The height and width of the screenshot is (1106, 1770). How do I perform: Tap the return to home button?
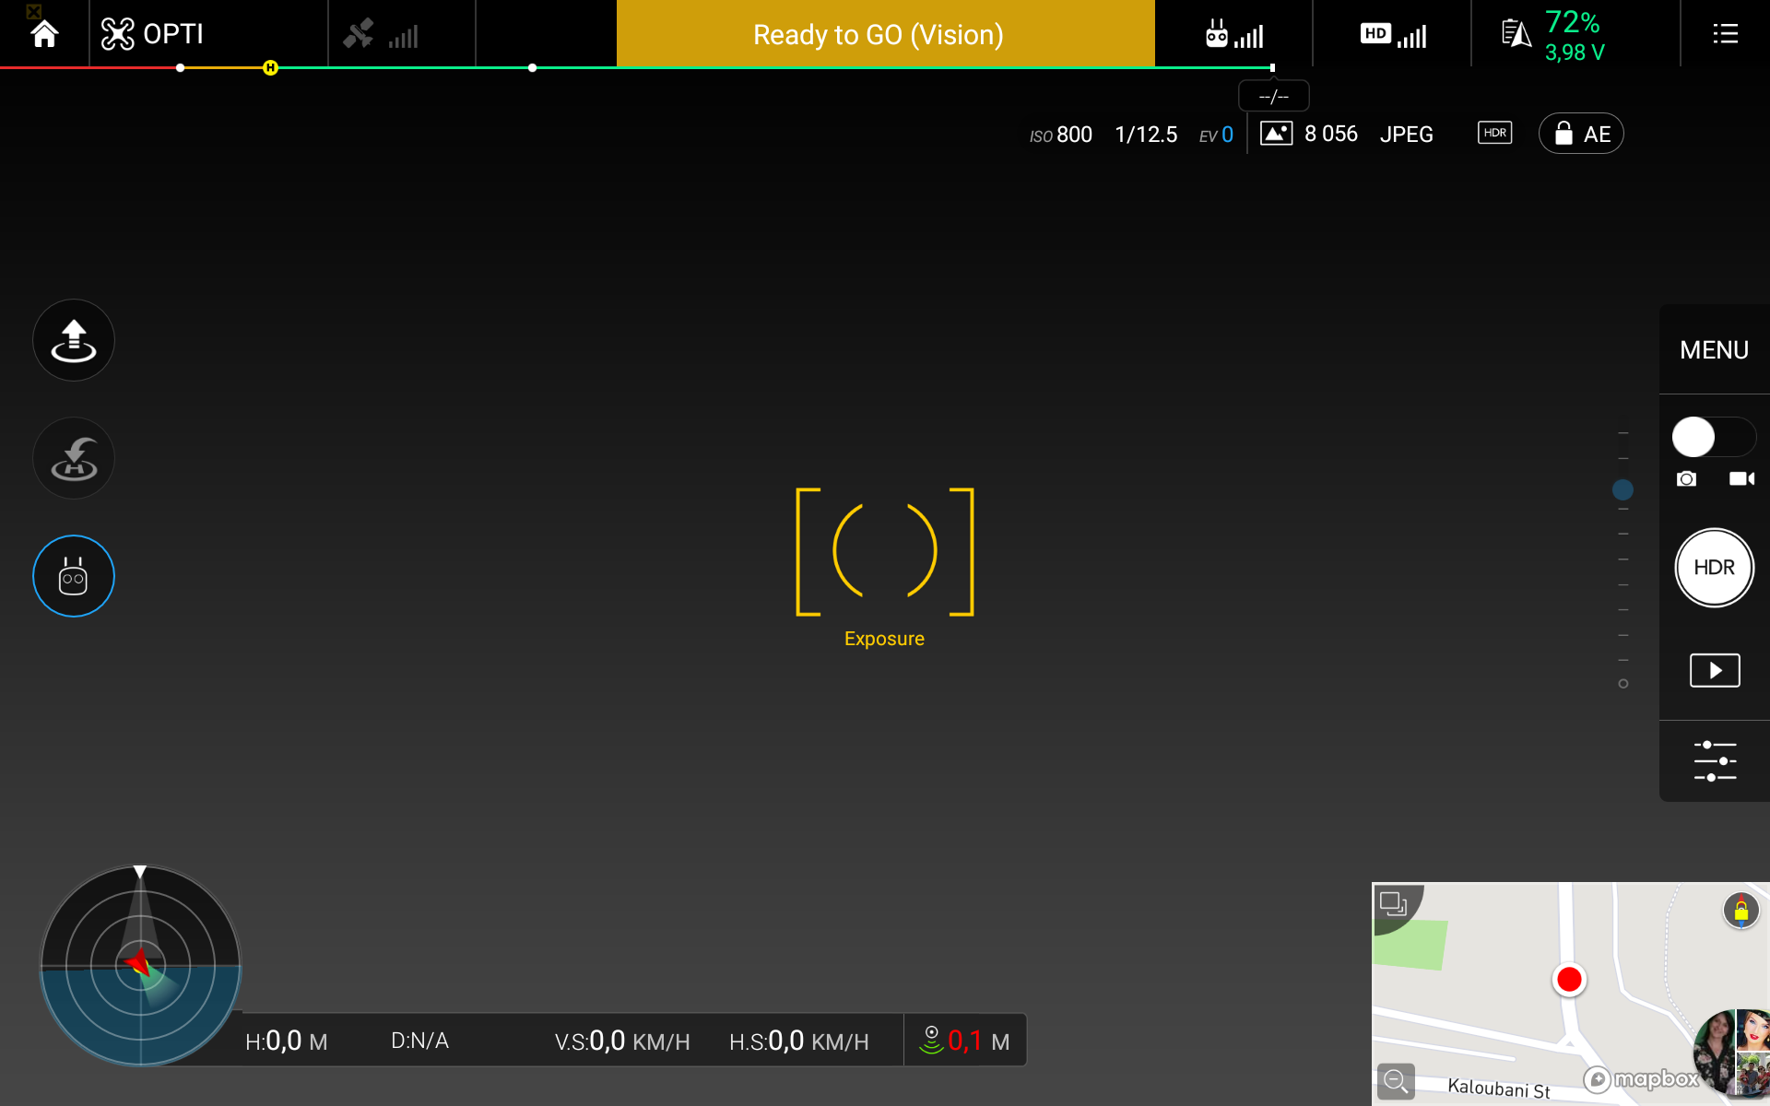pyautogui.click(x=74, y=458)
